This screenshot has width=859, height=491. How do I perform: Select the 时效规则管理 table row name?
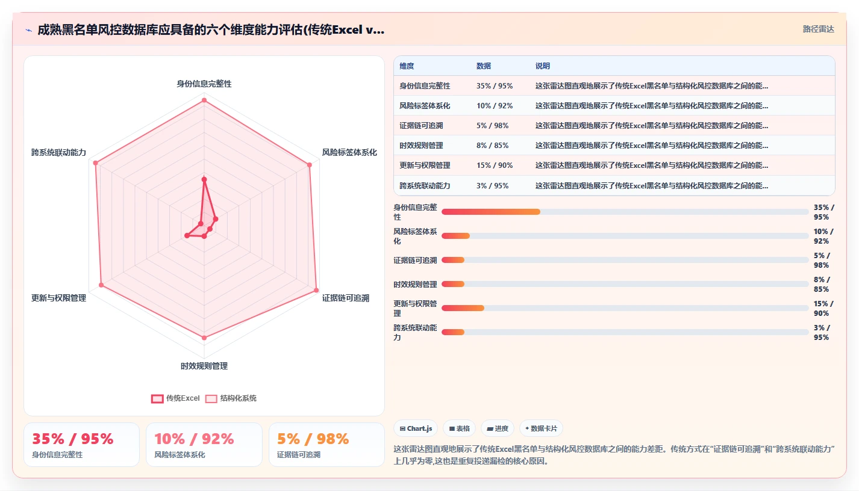pos(421,146)
